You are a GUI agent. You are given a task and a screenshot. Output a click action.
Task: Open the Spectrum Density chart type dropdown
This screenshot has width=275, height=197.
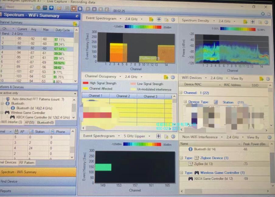pyautogui.click(x=214, y=21)
